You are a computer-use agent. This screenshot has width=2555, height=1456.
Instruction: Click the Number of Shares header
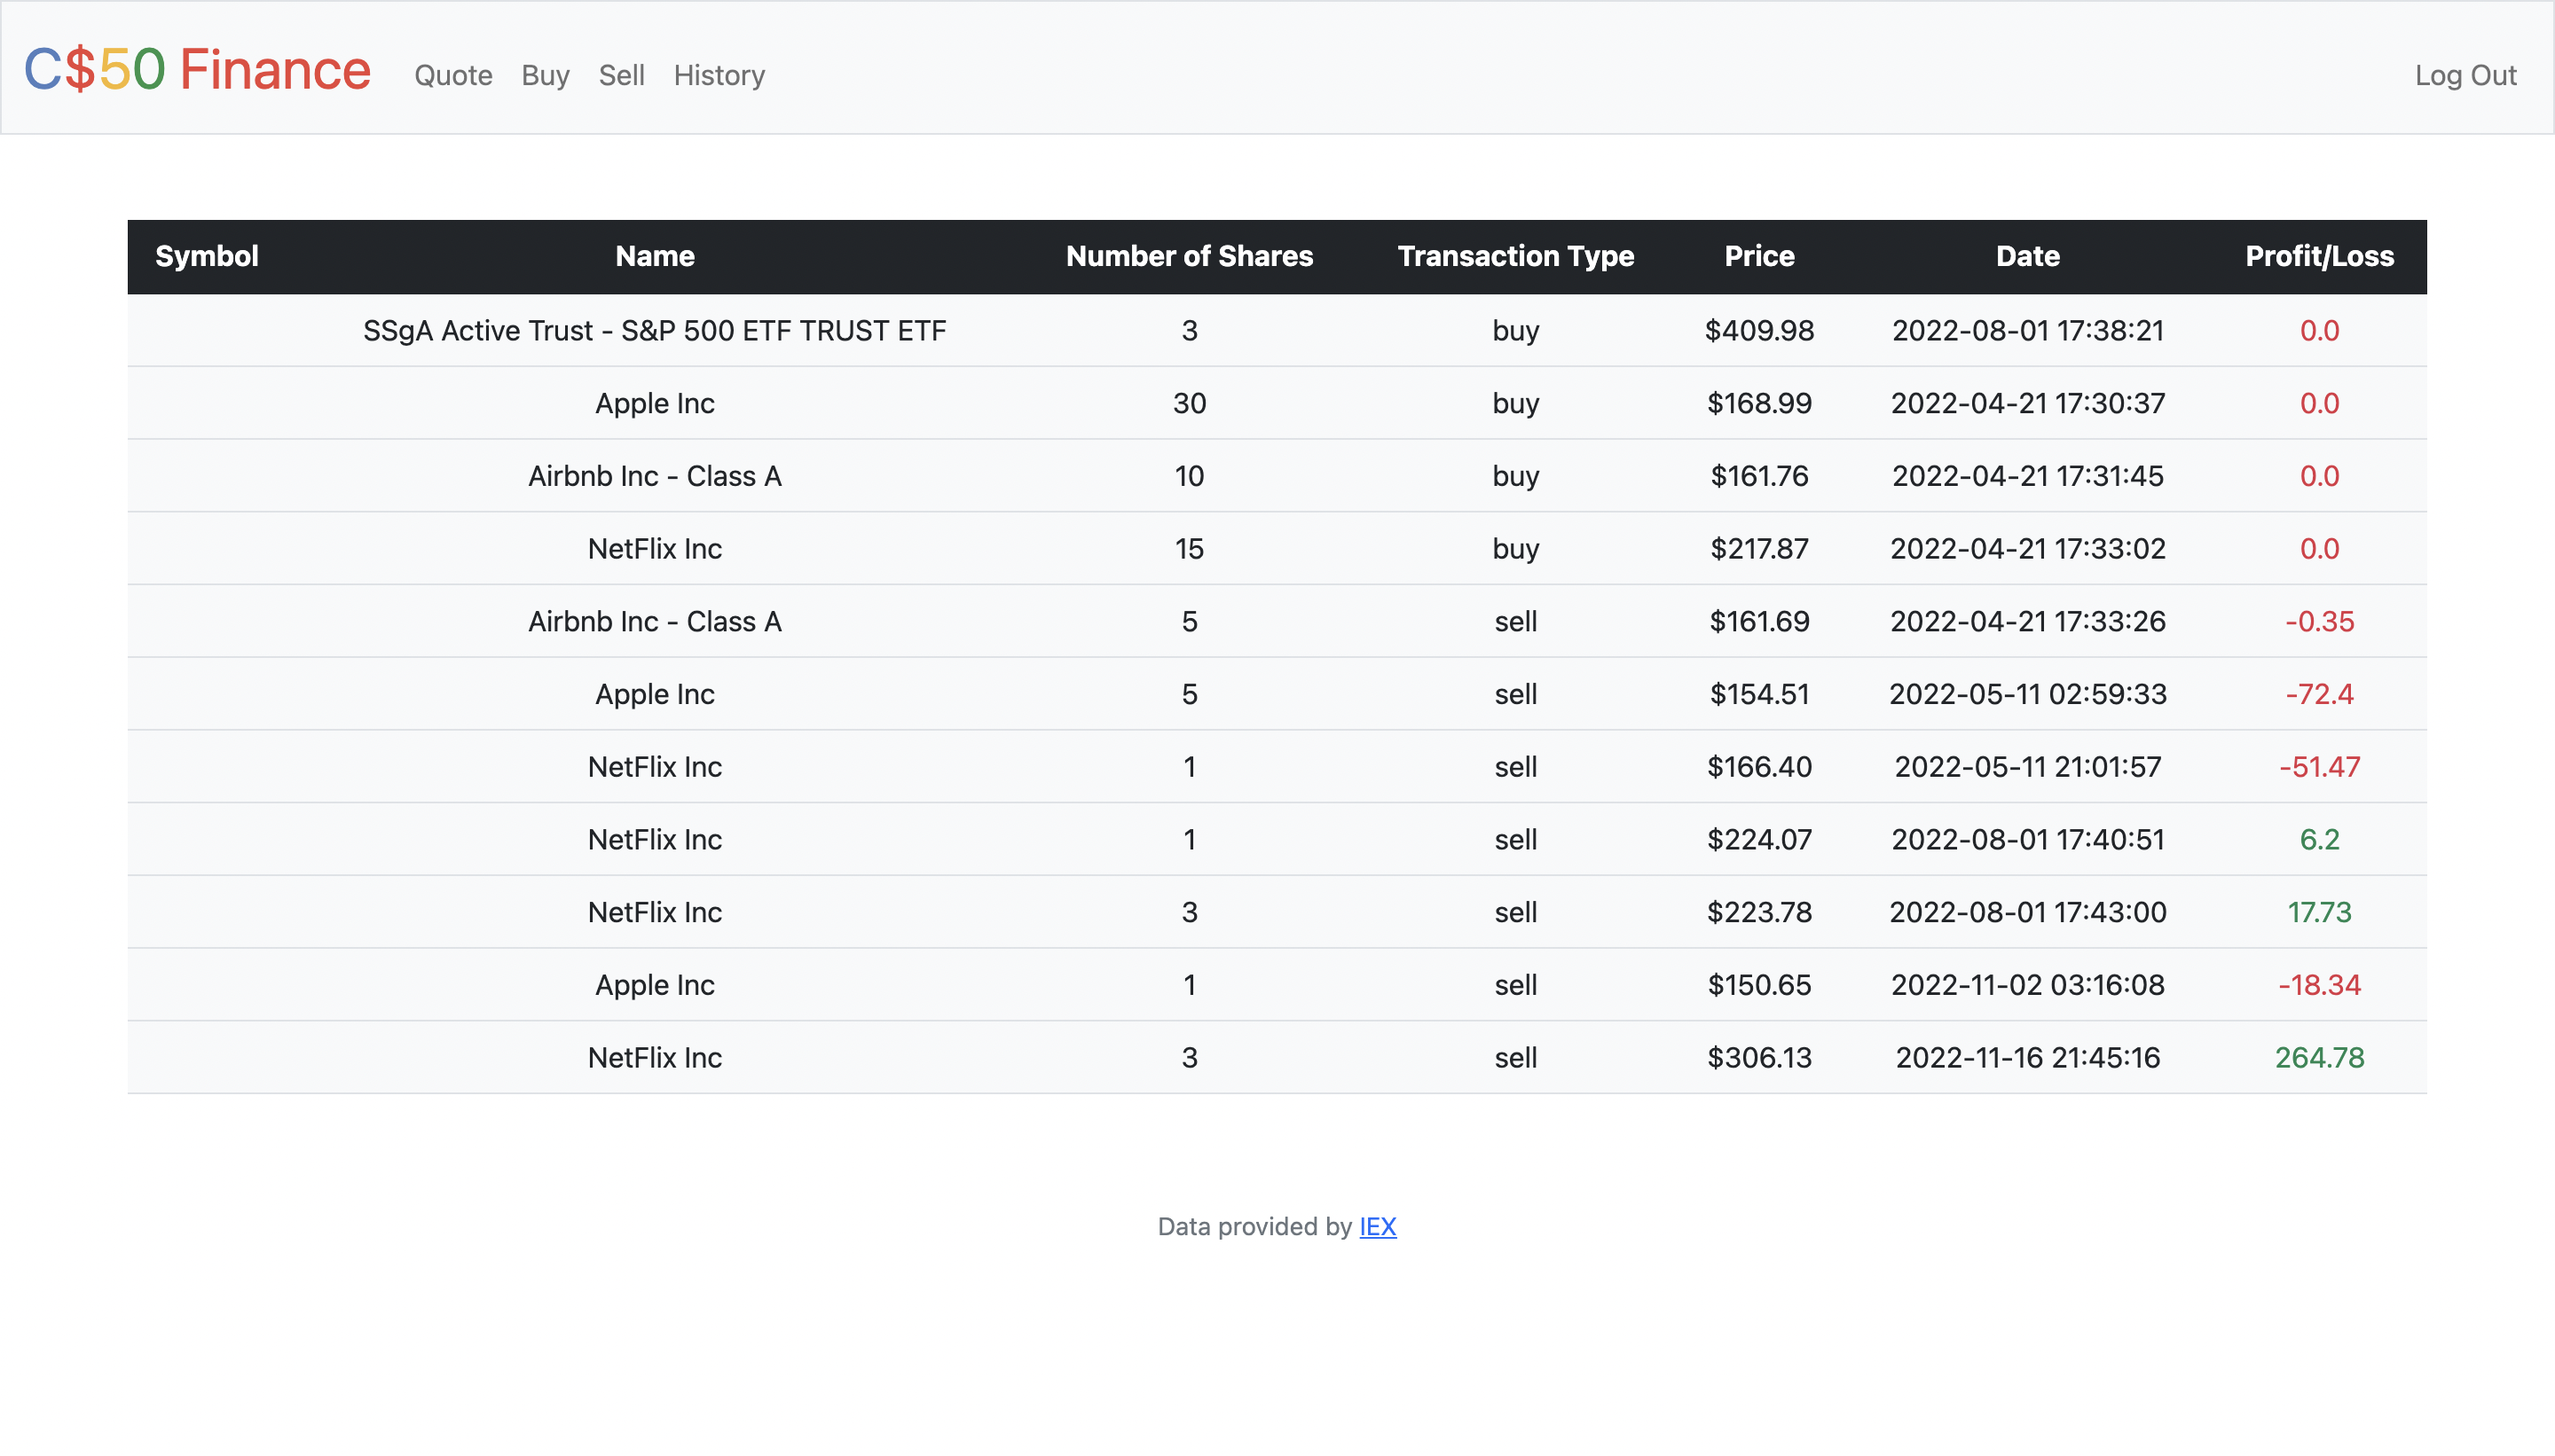click(1189, 256)
